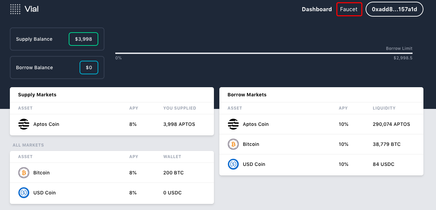Click the Vial dotted grid logo
Image resolution: width=436 pixels, height=210 pixels.
coord(15,9)
